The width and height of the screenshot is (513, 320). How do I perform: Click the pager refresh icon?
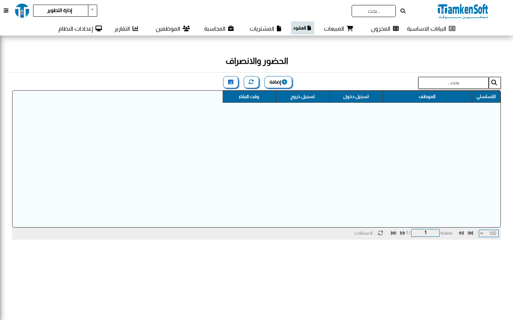(x=380, y=233)
